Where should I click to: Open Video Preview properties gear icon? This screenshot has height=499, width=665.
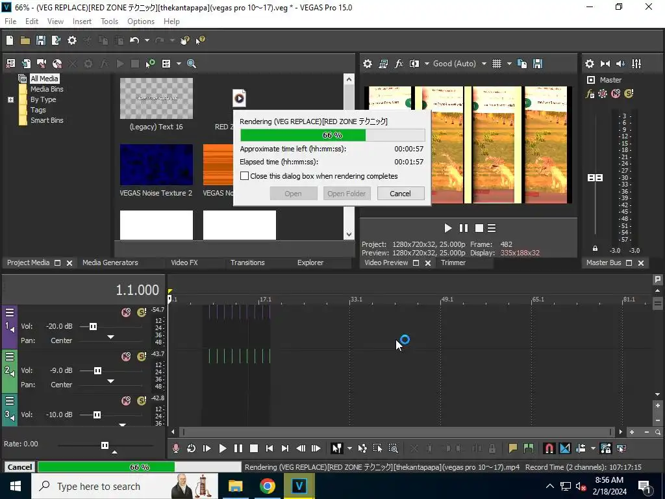[x=368, y=64]
